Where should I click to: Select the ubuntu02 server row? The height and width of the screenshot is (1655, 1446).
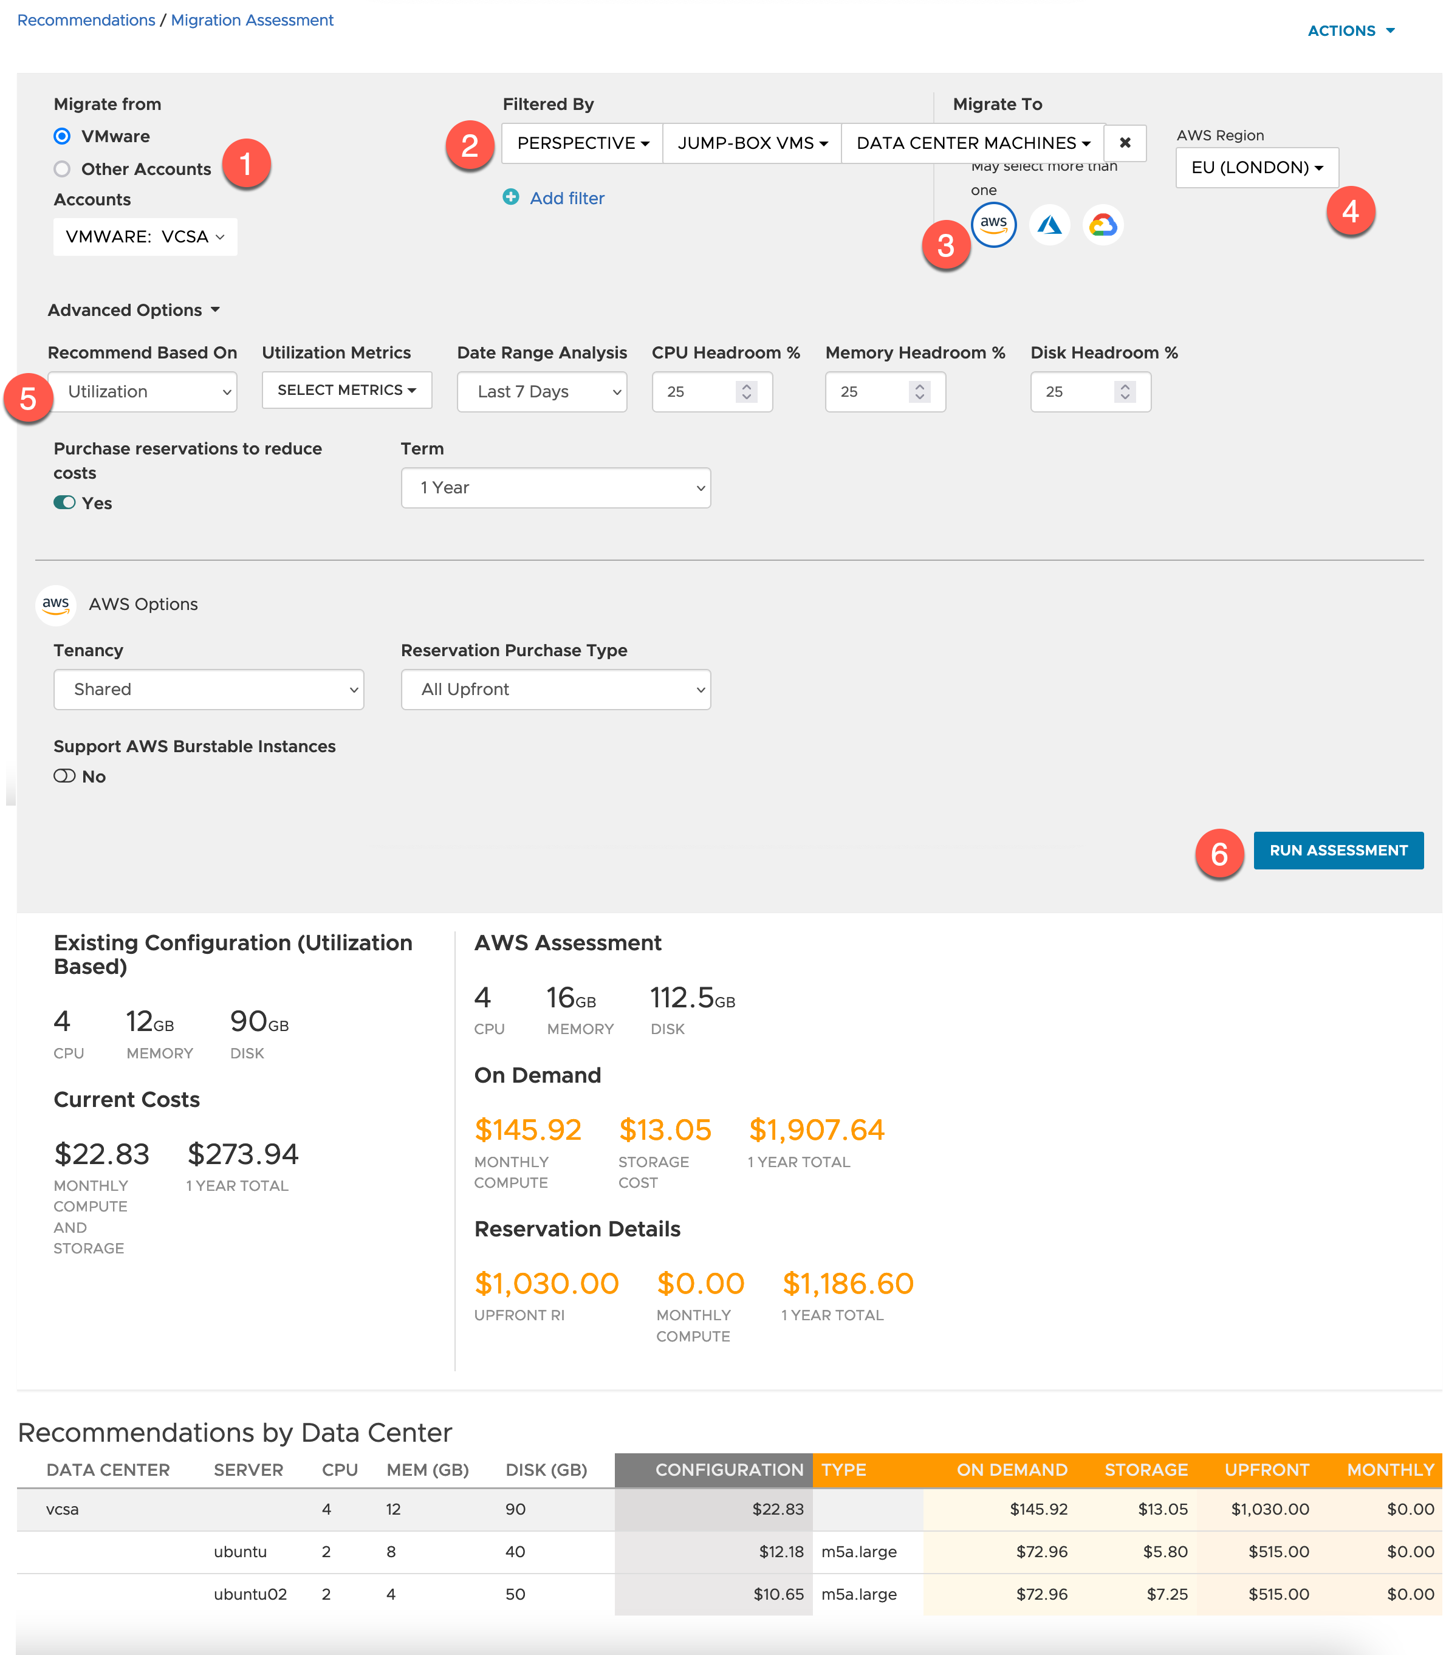pos(728,1594)
